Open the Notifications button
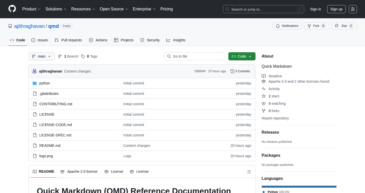Image resolution: width=365 pixels, height=193 pixels. [x=287, y=26]
